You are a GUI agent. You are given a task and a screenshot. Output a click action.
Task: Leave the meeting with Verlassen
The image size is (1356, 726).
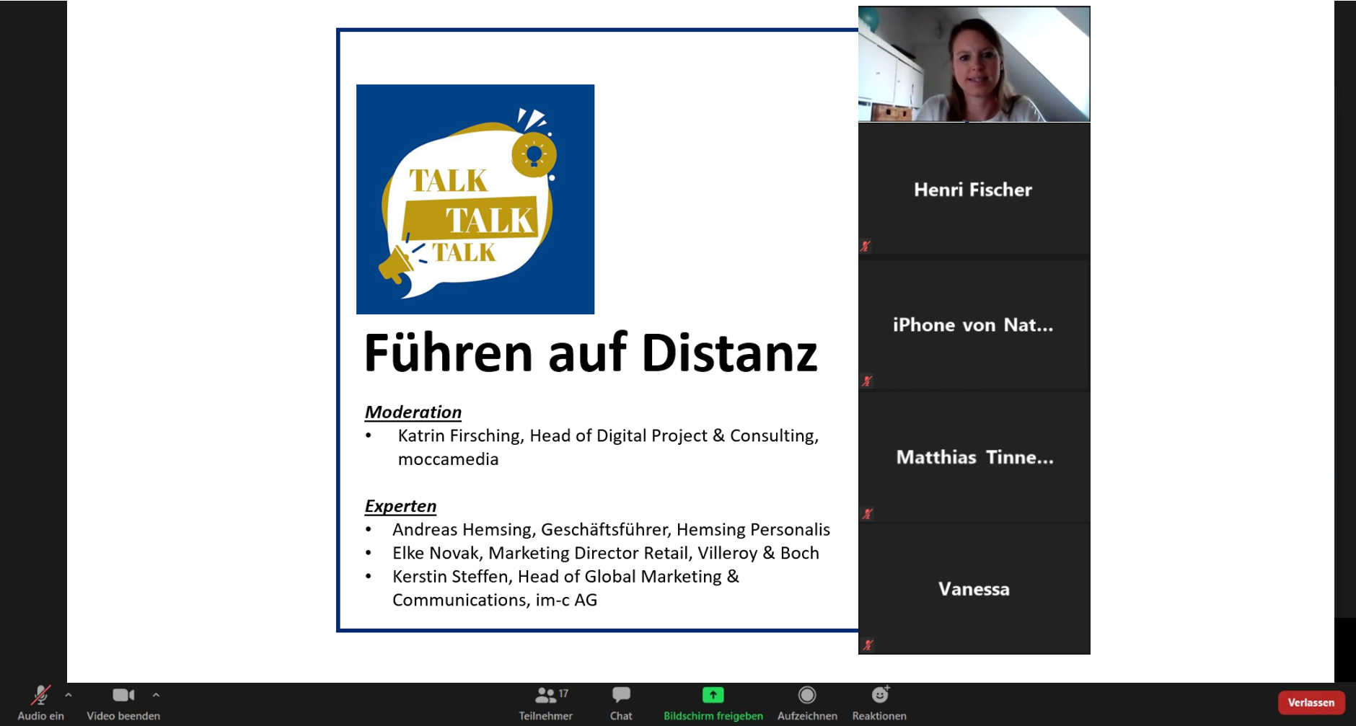(x=1311, y=702)
